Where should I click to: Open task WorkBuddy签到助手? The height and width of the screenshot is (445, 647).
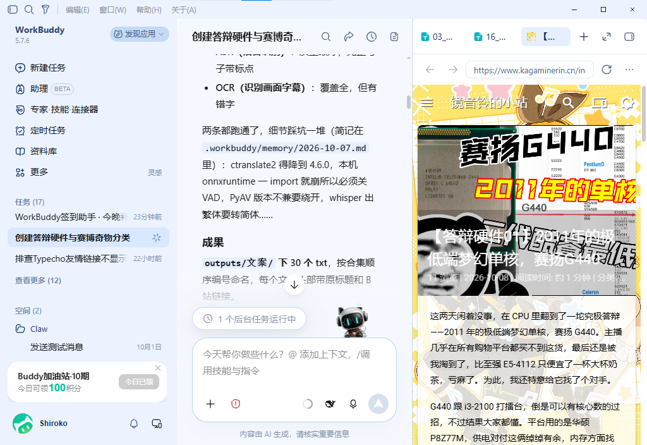click(x=88, y=217)
